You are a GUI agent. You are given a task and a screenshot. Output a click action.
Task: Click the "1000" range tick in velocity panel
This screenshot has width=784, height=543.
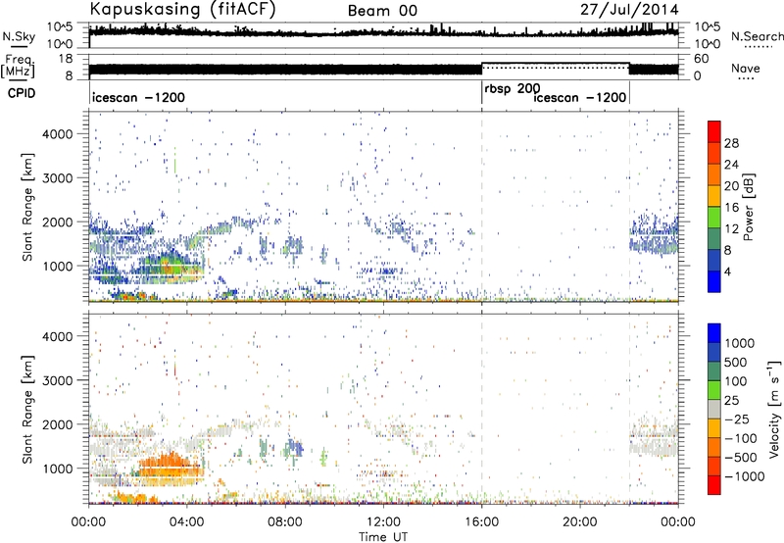point(58,468)
